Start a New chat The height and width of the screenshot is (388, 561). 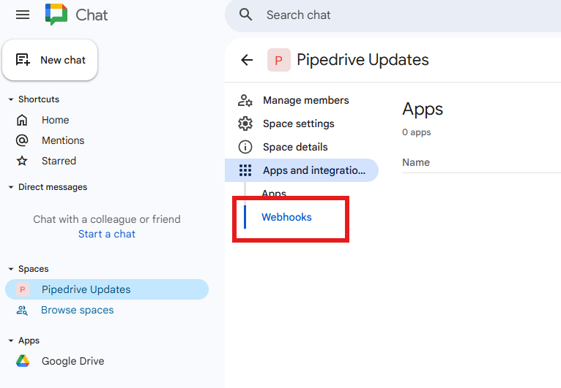click(50, 60)
